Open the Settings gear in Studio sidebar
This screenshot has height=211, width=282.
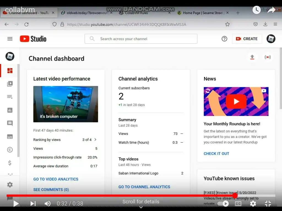(10, 185)
